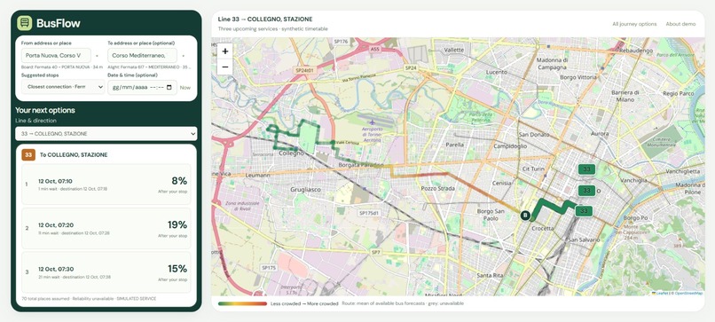Image resolution: width=715 pixels, height=322 pixels.
Task: Click the 'Less crowded → More crowded' legend text
Action: tap(304, 303)
